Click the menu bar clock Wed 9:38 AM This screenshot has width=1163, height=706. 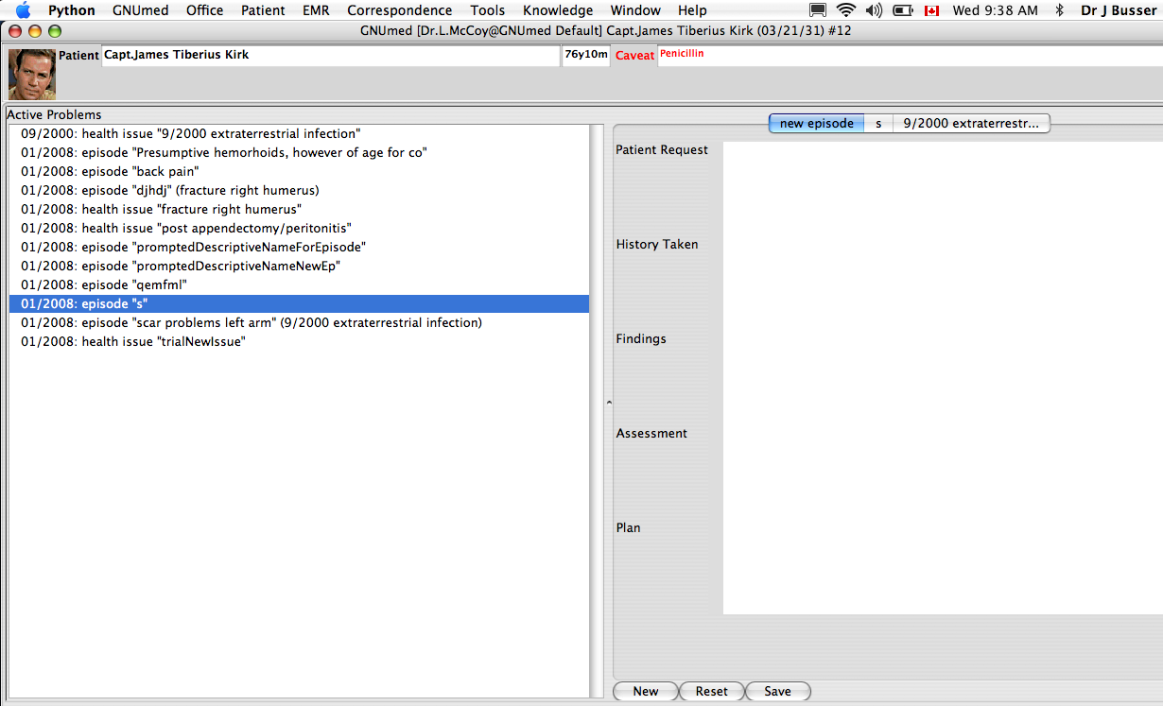click(x=996, y=10)
